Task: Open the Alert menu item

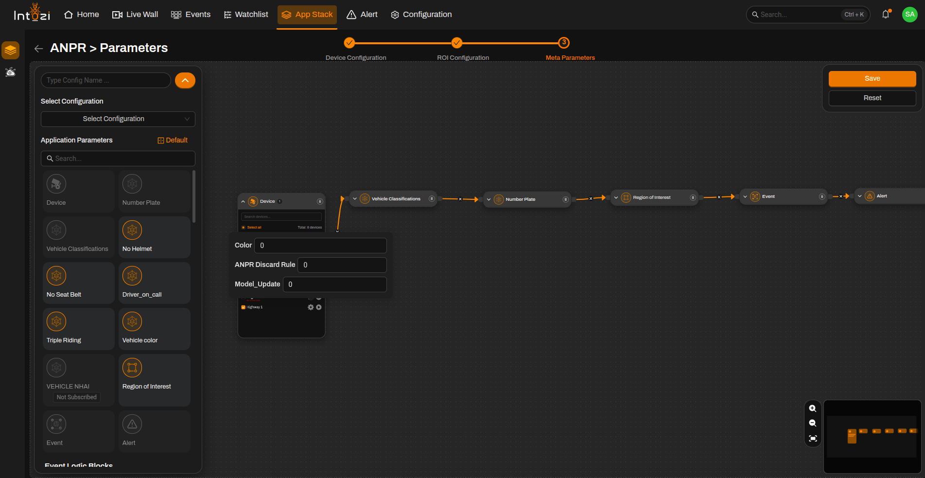Action: [362, 15]
